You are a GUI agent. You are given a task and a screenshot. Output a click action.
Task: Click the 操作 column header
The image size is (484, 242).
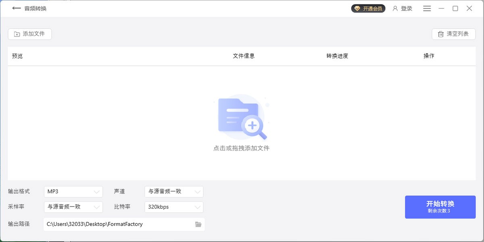tap(429, 56)
